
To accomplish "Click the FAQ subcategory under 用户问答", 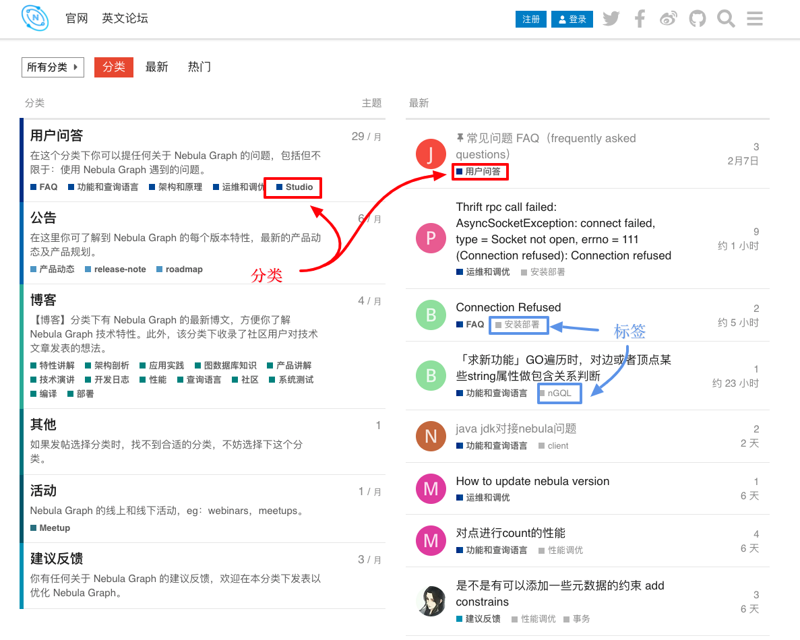I will [x=44, y=187].
